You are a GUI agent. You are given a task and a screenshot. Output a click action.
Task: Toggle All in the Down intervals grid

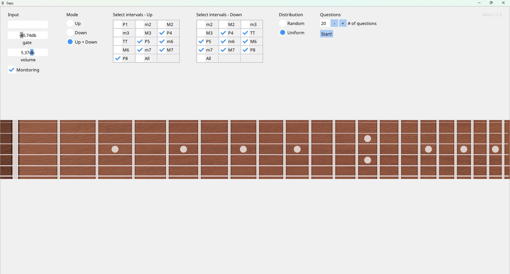(207, 58)
